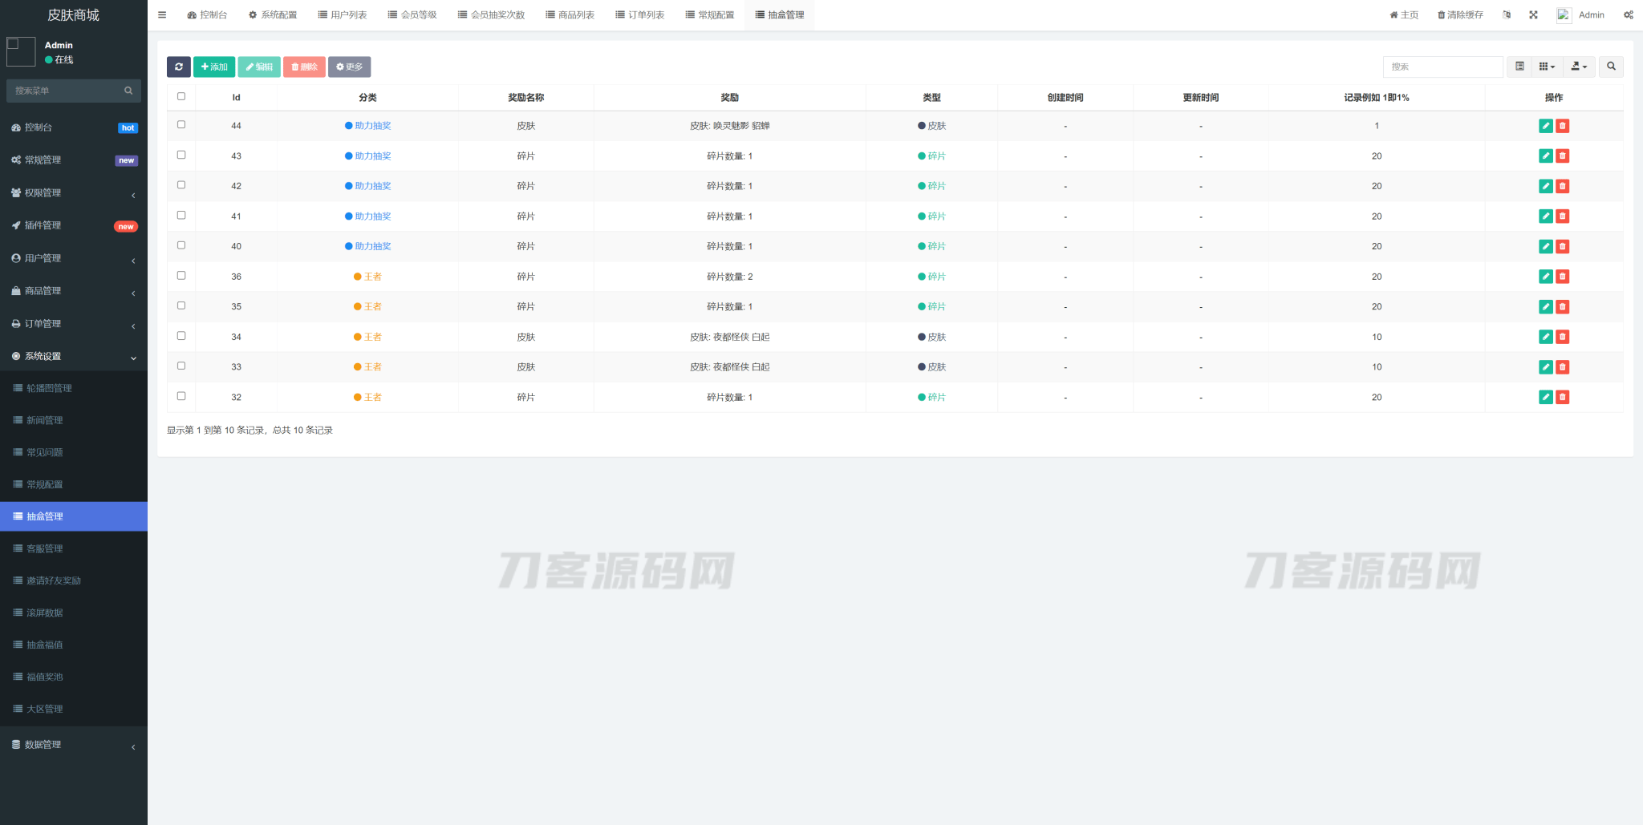Switch to the 商品列表 tab

point(570,14)
